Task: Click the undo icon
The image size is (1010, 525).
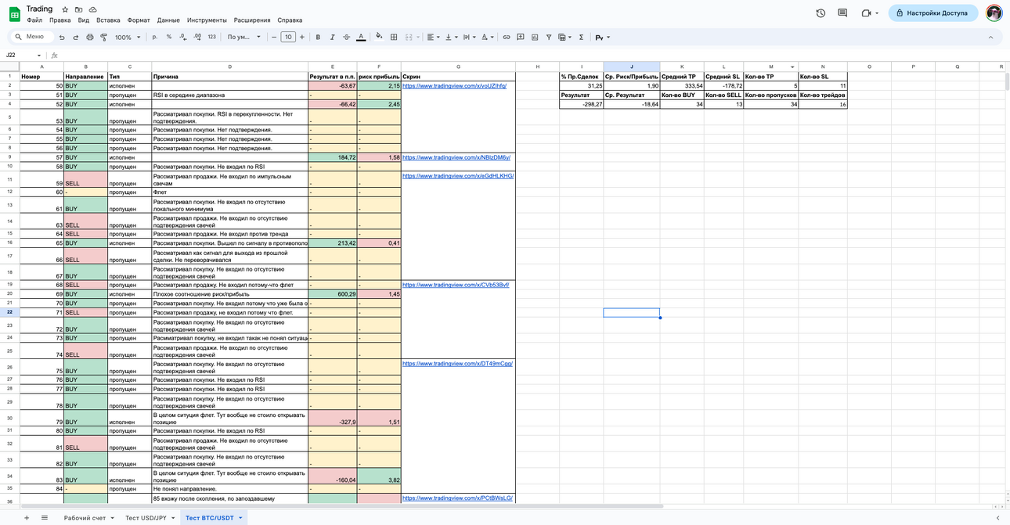Action: click(x=62, y=37)
